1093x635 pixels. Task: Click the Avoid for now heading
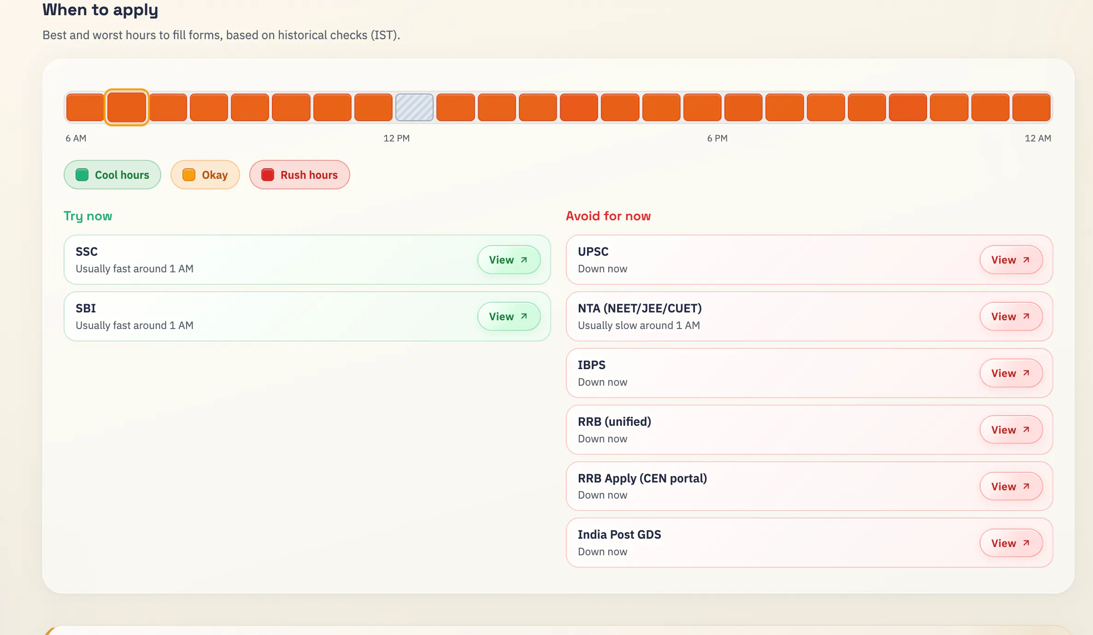(x=608, y=216)
